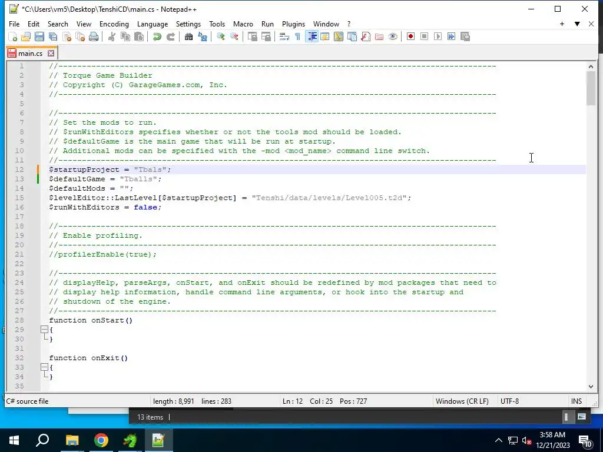Open a file using the Open folder icon

click(x=26, y=36)
